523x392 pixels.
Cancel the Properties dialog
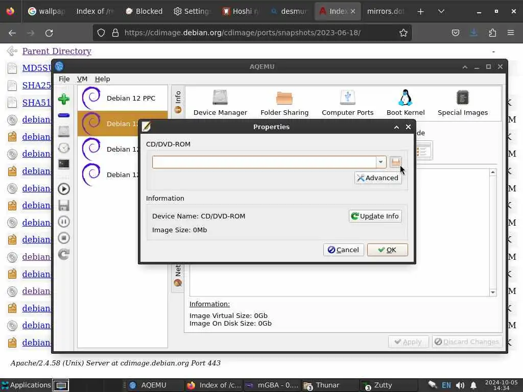click(343, 250)
